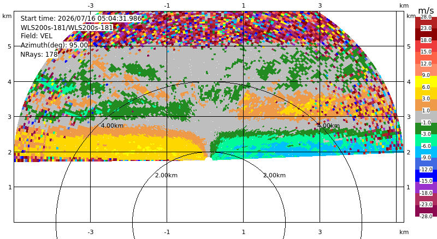The width and height of the screenshot is (437, 239).
Task: Click the left 2.00km range ring label
Action: point(166,175)
